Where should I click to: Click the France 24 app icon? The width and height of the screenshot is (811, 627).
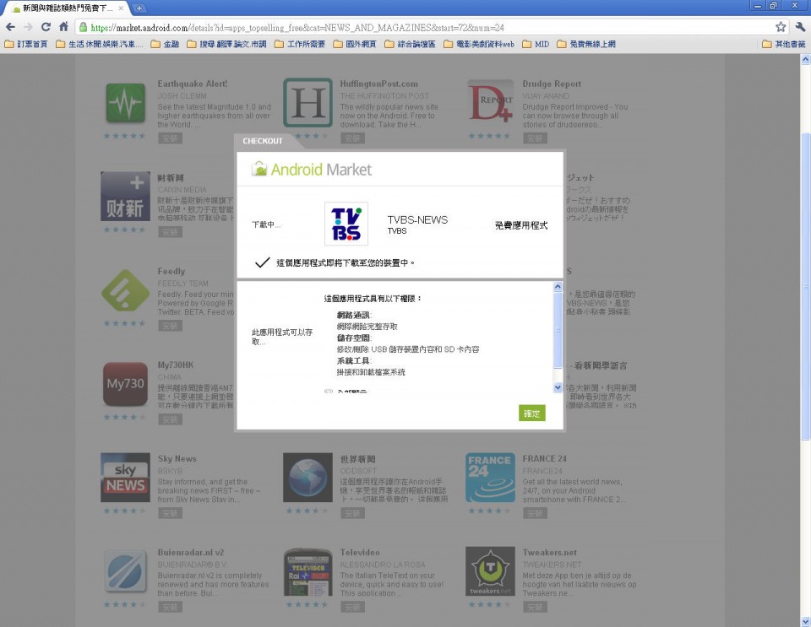click(x=490, y=478)
